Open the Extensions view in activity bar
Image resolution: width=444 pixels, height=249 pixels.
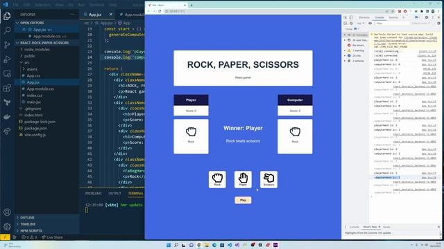(7, 88)
